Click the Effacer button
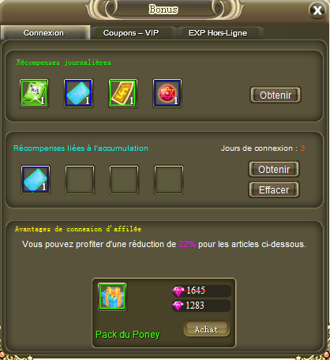 274,189
